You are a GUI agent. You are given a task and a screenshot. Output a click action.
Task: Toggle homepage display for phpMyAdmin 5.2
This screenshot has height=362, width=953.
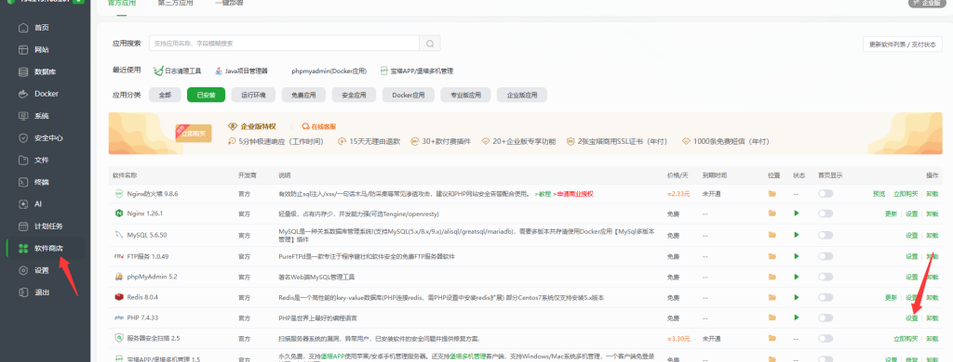[x=825, y=278]
